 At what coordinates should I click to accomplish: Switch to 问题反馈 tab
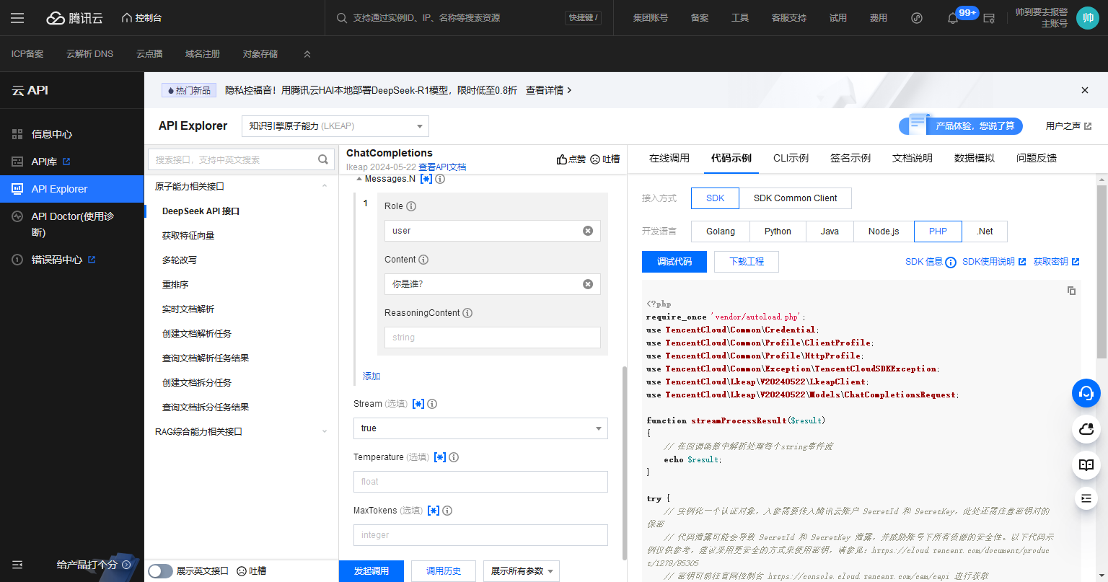point(1037,158)
